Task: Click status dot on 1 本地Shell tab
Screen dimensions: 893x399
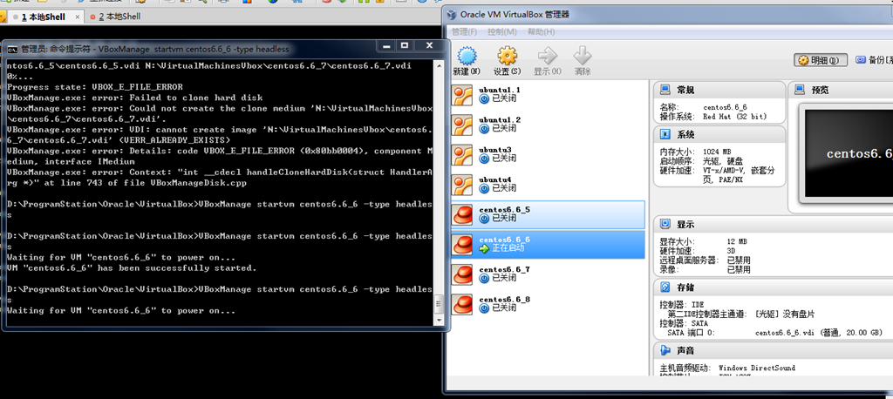Action: (16, 17)
